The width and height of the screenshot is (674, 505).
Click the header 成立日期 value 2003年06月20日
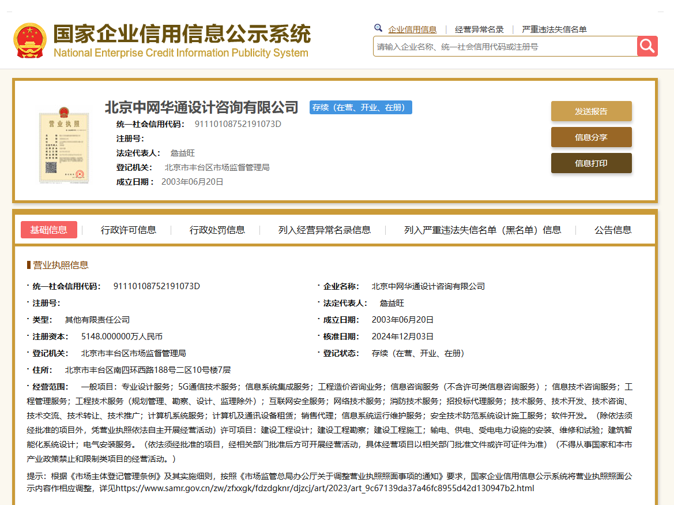(192, 182)
